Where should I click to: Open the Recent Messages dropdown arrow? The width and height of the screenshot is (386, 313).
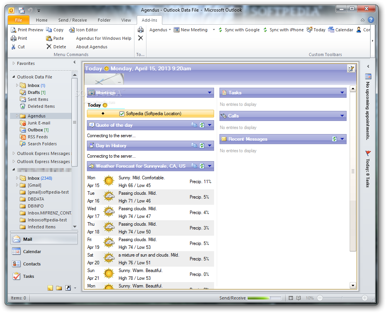(342, 139)
